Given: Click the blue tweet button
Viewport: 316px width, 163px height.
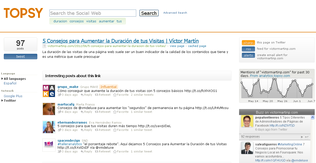Looking at the screenshot, I should [x=20, y=57].
